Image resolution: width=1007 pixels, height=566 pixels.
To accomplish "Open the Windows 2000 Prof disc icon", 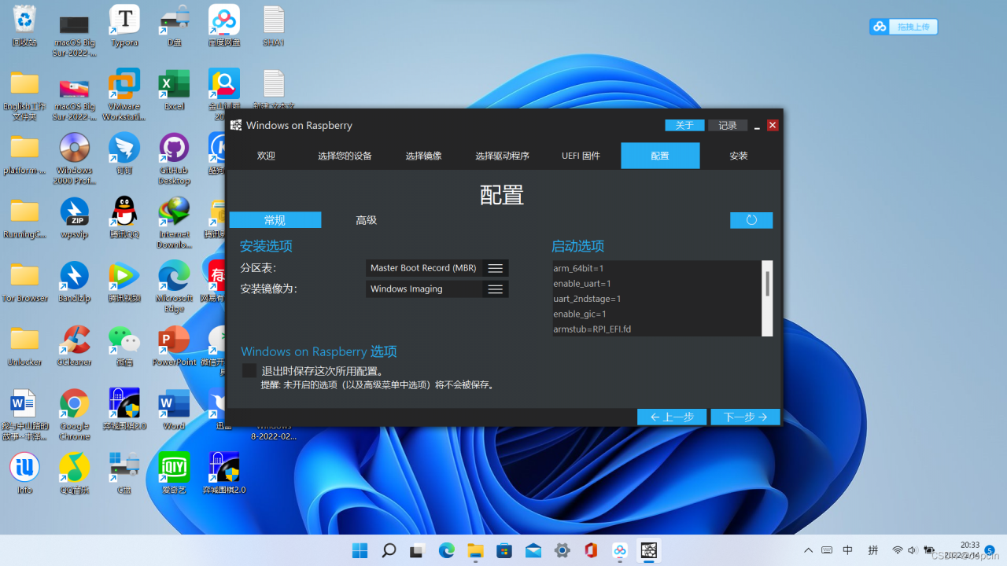I will point(75,159).
